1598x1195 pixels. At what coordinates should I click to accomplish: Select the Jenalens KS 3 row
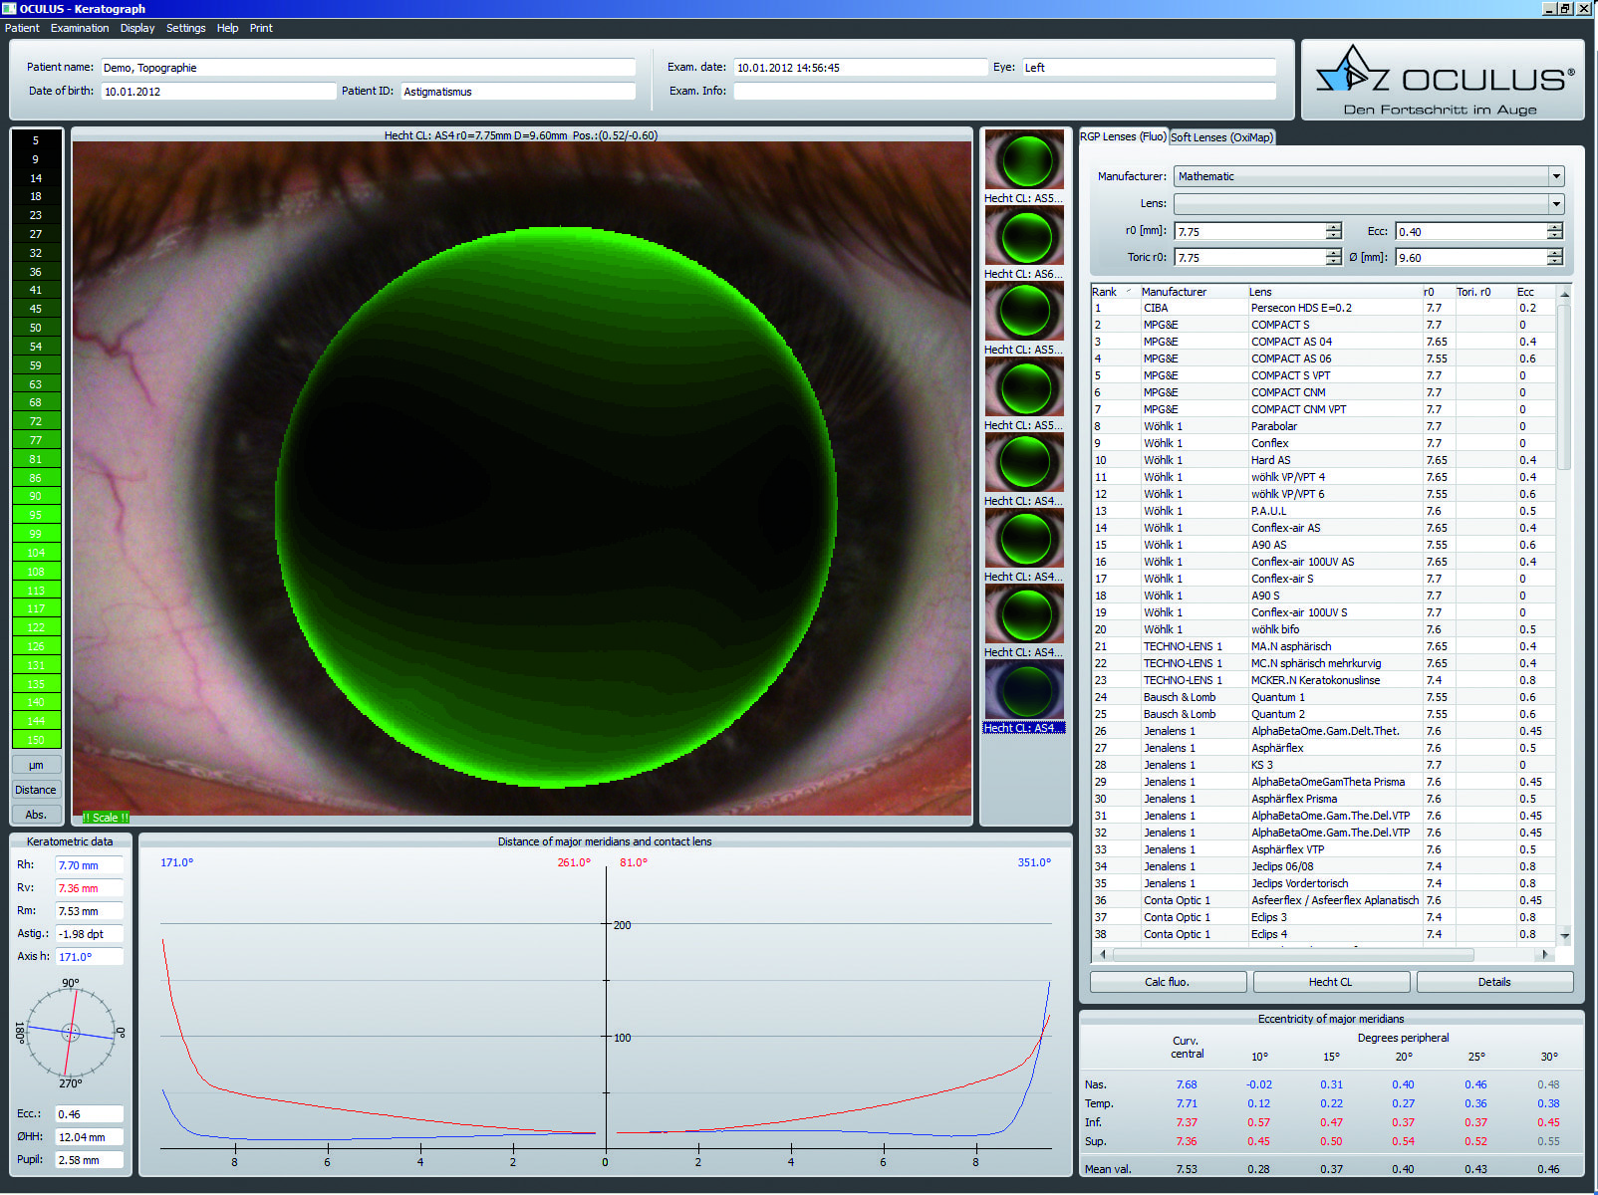[x=1323, y=765]
